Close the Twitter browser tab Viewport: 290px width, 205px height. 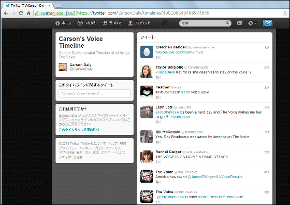click(x=49, y=6)
